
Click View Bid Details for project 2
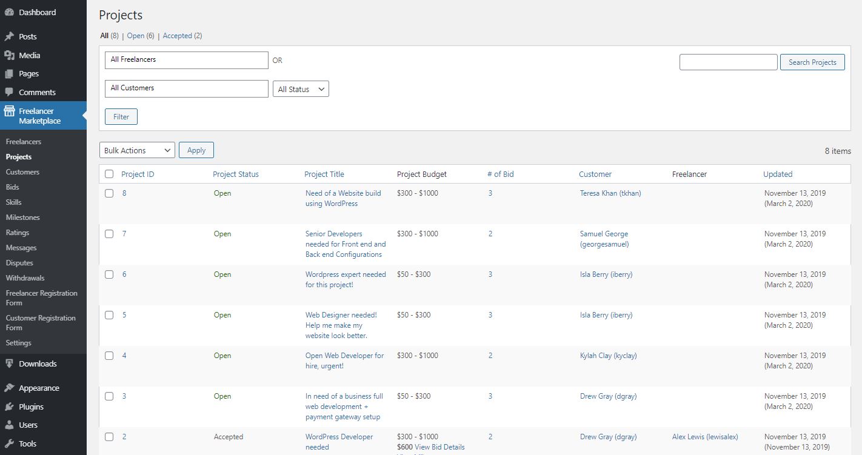click(x=439, y=447)
